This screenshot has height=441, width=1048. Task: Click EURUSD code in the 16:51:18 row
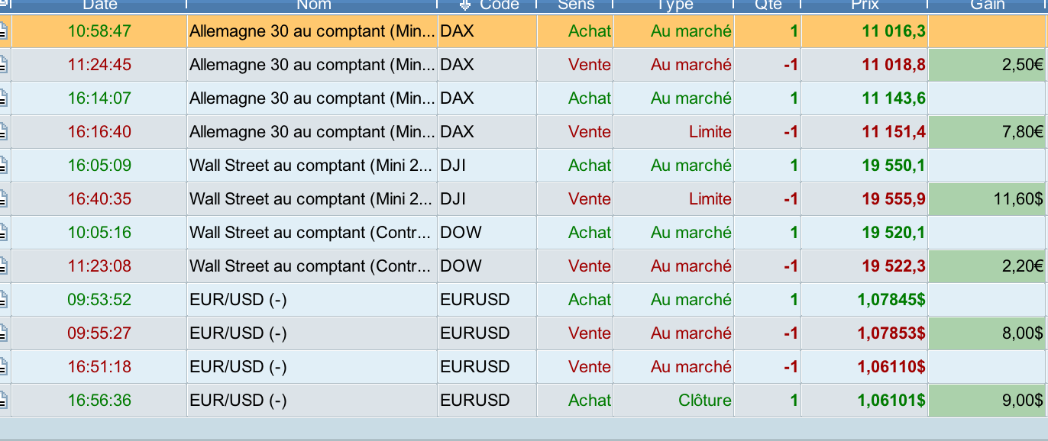(x=474, y=367)
